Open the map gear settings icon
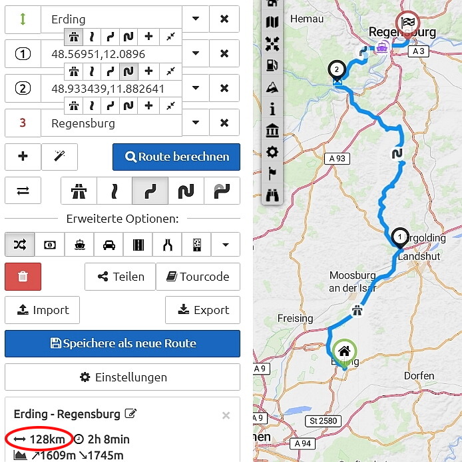462x462 pixels. [272, 152]
